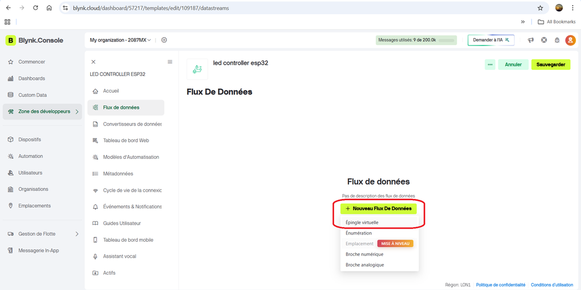Screen dimensions: 581x290
Task: Open the orange user profile avatar
Action: (x=570, y=40)
